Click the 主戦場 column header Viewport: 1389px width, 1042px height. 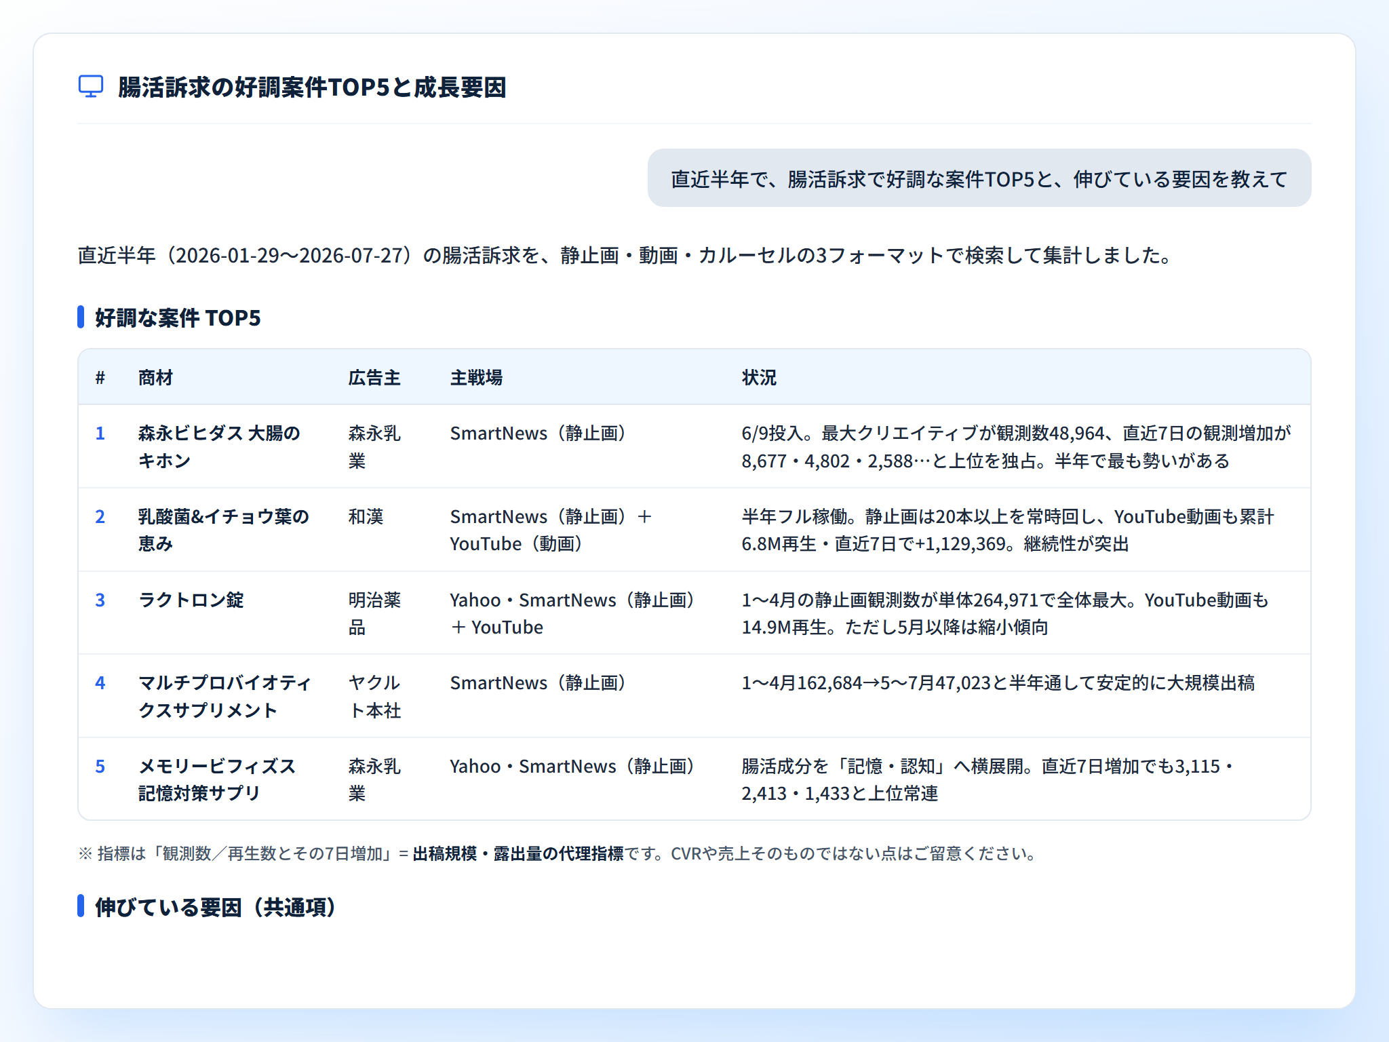(x=476, y=378)
